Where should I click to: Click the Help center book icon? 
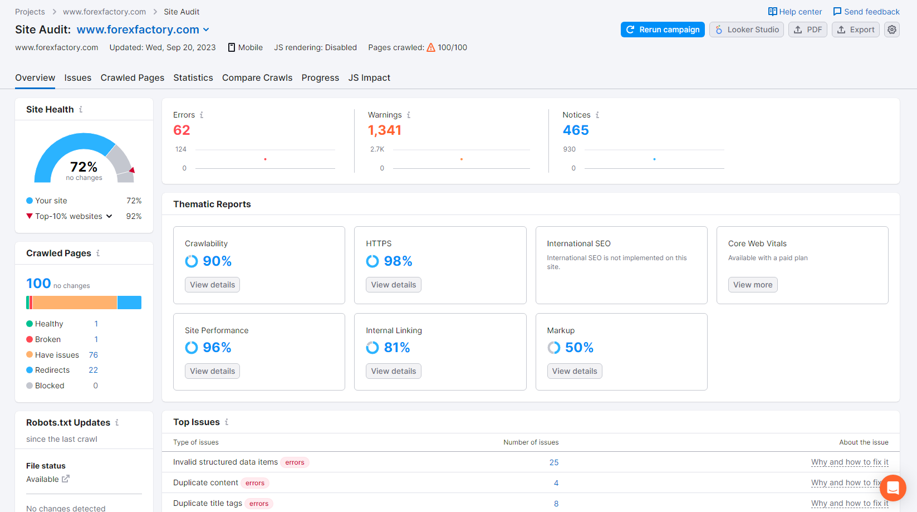point(773,12)
